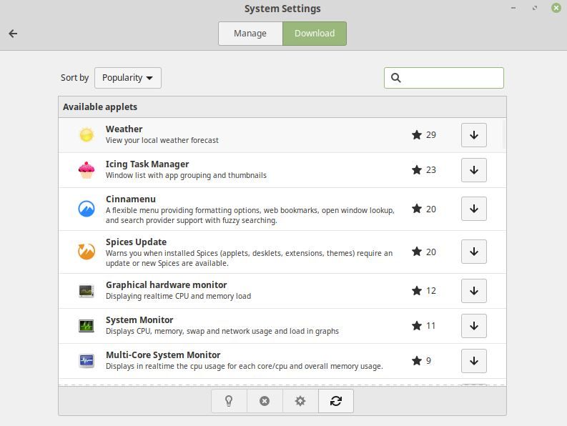Screen dimensions: 567x426
Task: Select the Spices Update list entry
Action: coord(282,252)
